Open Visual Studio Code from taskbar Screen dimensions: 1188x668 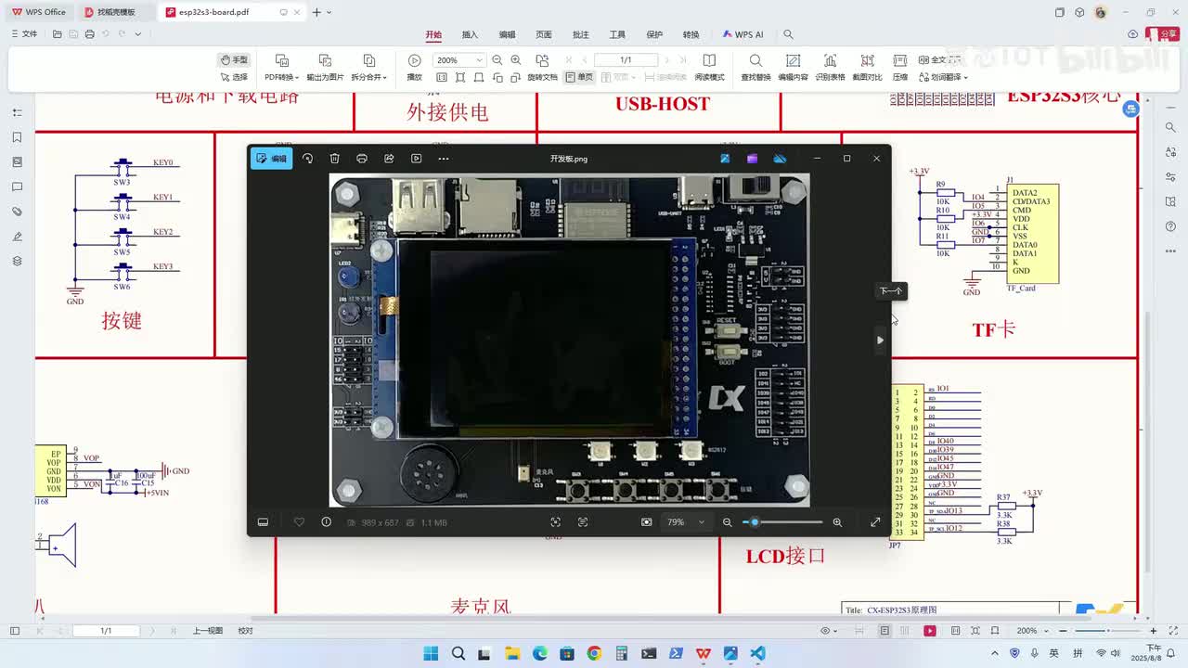(757, 653)
